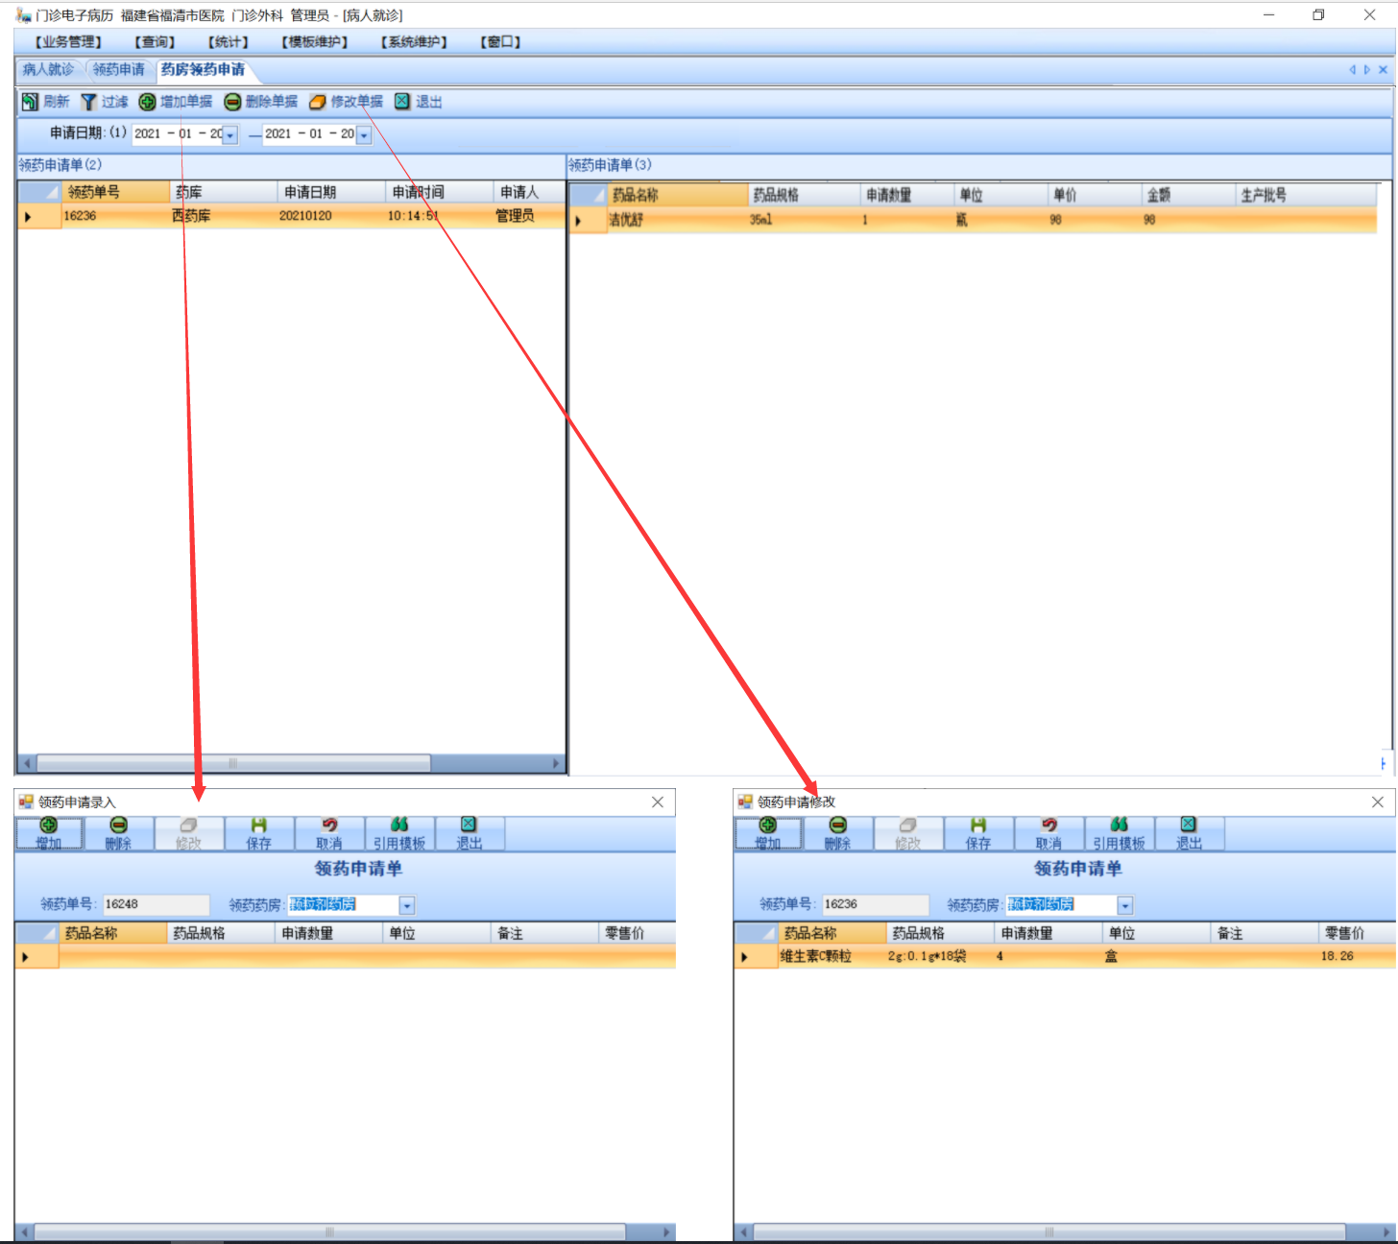The width and height of the screenshot is (1398, 1244).
Task: Click the 过滤 filter funnel icon
Action: point(88,102)
